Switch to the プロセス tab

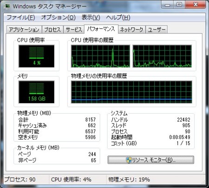(52, 29)
